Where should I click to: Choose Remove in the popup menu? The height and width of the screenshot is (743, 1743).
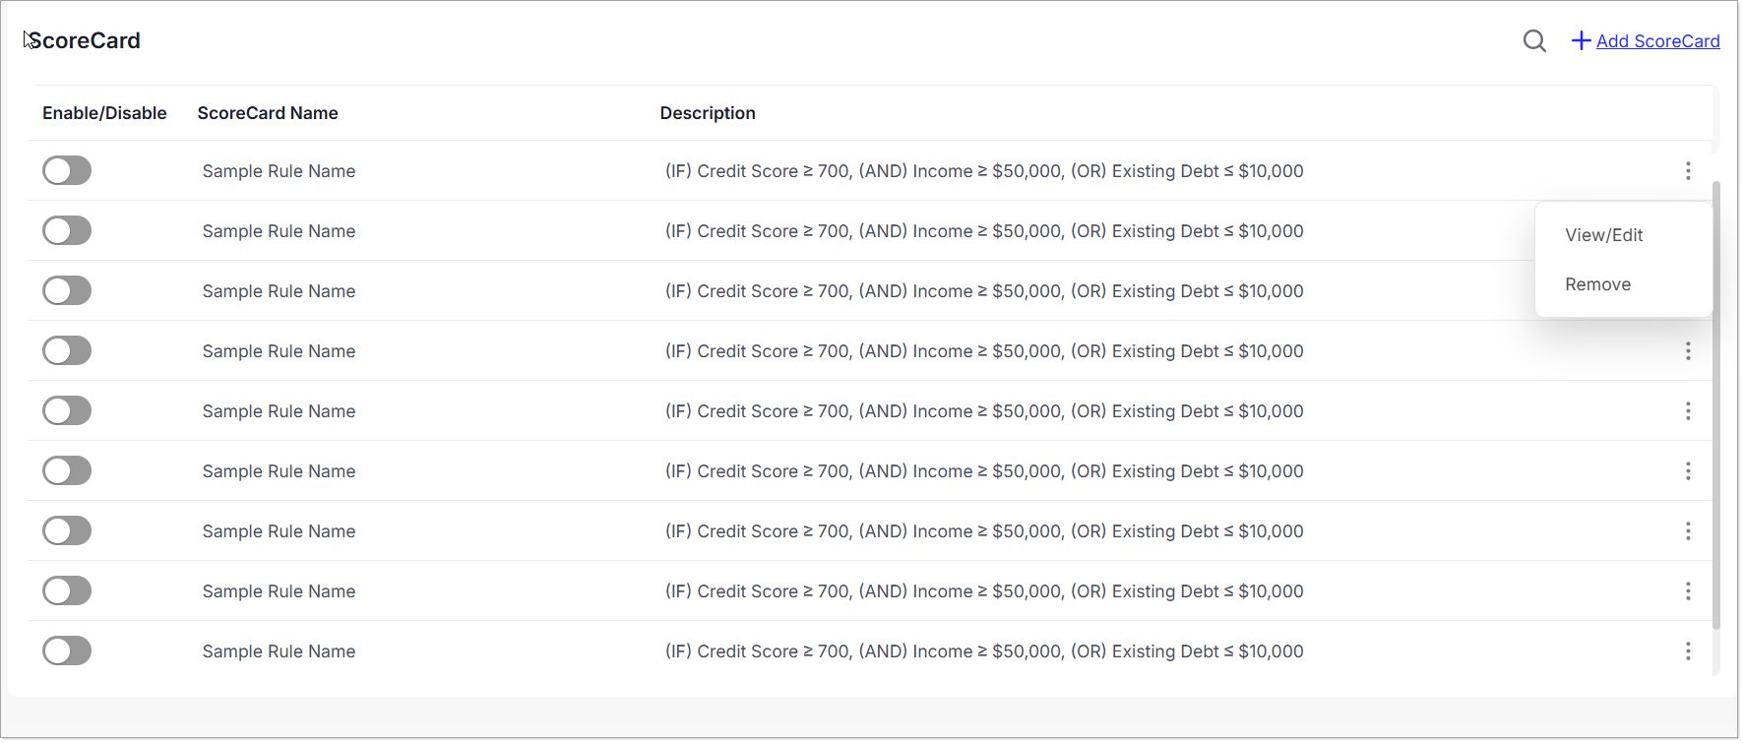(1597, 284)
